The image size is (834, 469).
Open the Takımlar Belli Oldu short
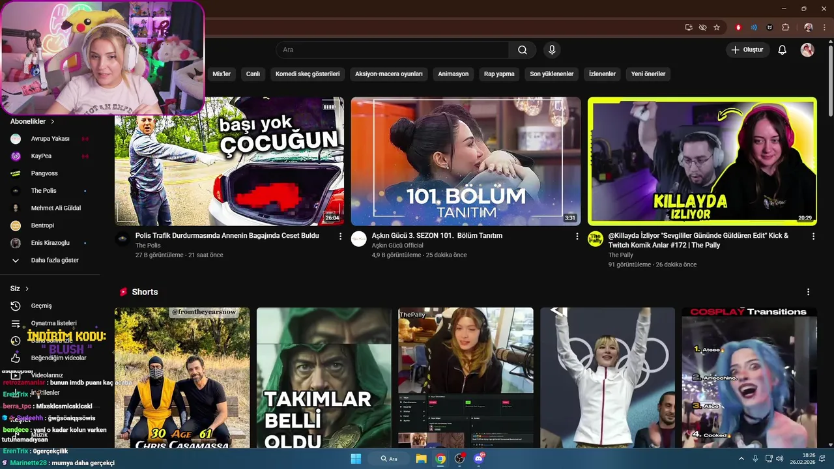pos(324,378)
